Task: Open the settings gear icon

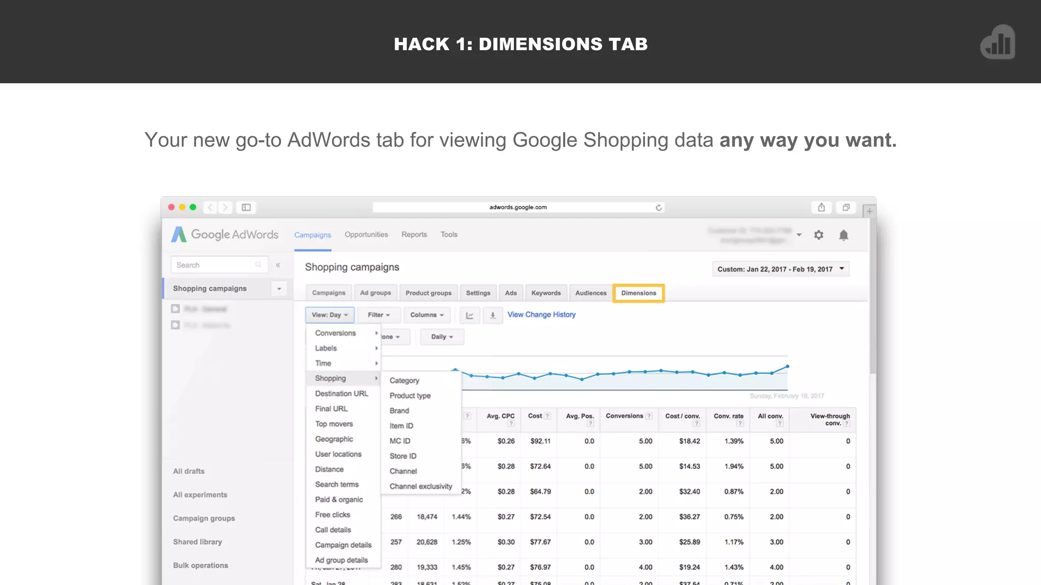Action: pyautogui.click(x=818, y=235)
